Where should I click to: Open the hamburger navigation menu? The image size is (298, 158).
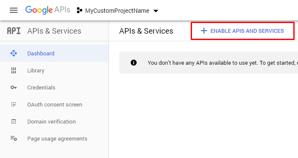pos(14,10)
